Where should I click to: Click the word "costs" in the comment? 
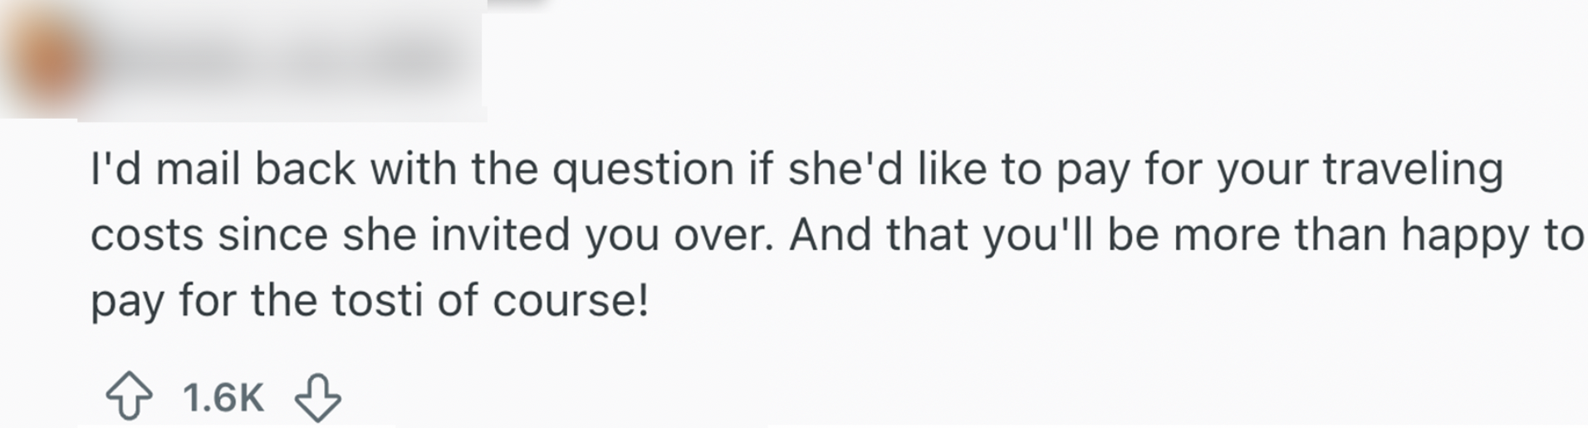pyautogui.click(x=147, y=236)
